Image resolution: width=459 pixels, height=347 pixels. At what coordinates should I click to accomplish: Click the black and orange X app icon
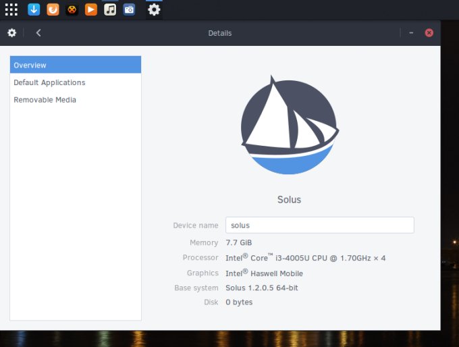72,9
